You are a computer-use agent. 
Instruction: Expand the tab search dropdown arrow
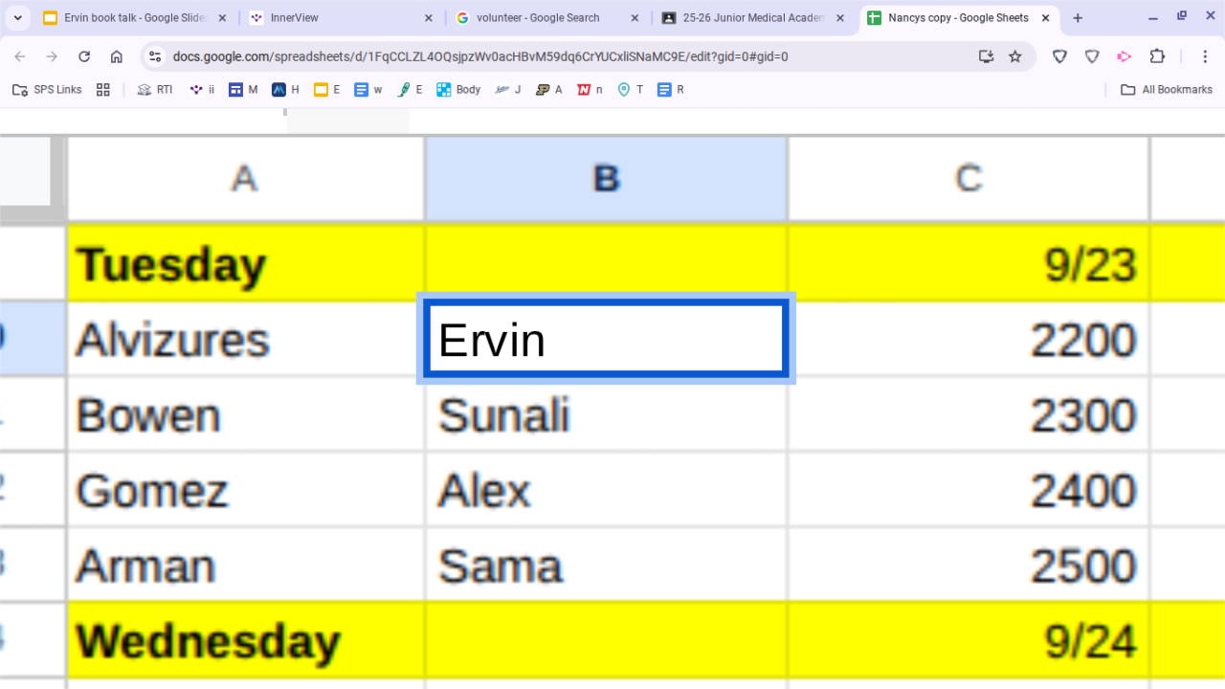[x=17, y=18]
